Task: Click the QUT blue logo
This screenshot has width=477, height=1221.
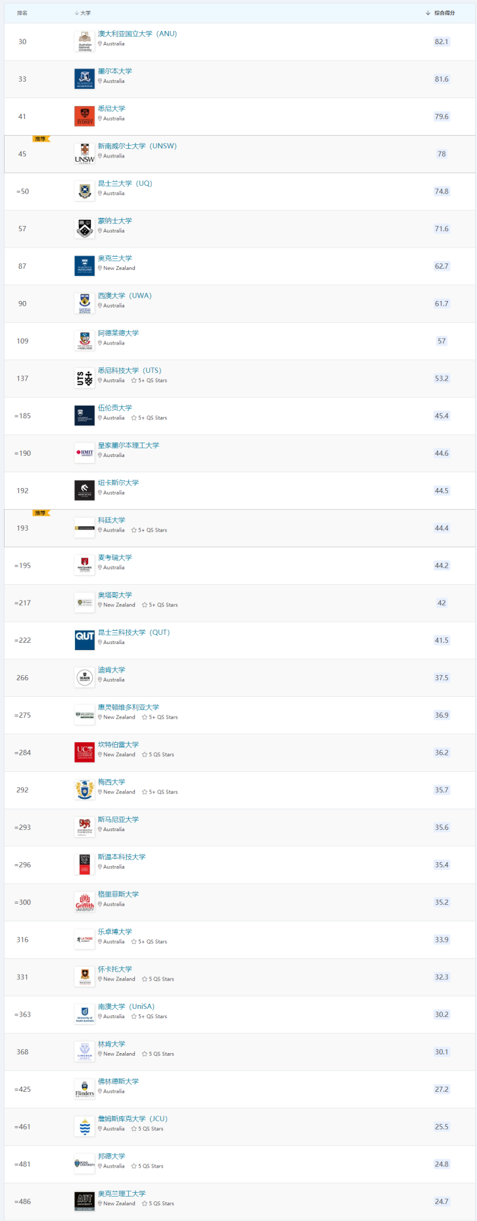Action: point(84,639)
